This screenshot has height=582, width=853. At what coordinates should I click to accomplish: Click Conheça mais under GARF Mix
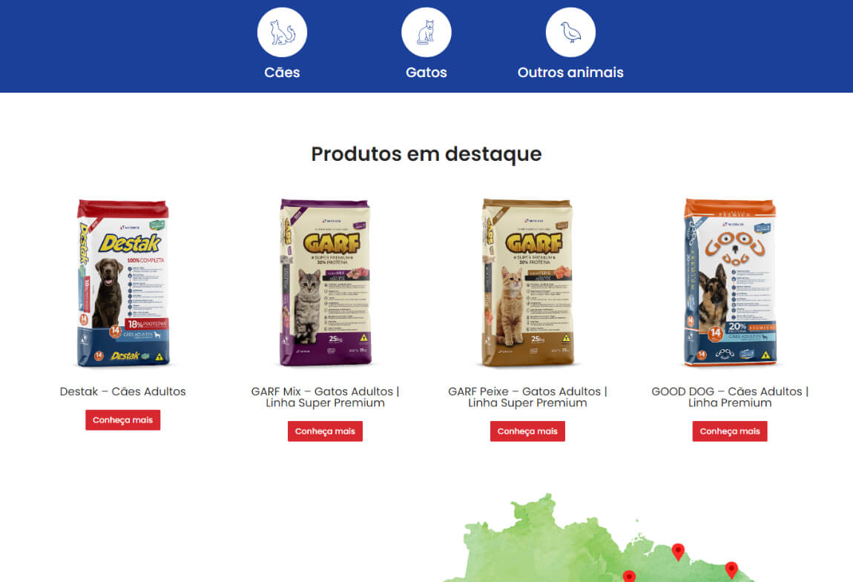(326, 431)
